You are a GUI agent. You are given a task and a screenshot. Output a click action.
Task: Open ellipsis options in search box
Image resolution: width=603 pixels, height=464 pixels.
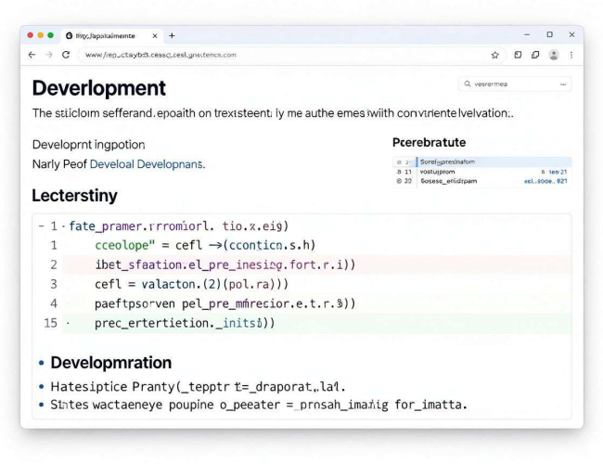pyautogui.click(x=563, y=84)
